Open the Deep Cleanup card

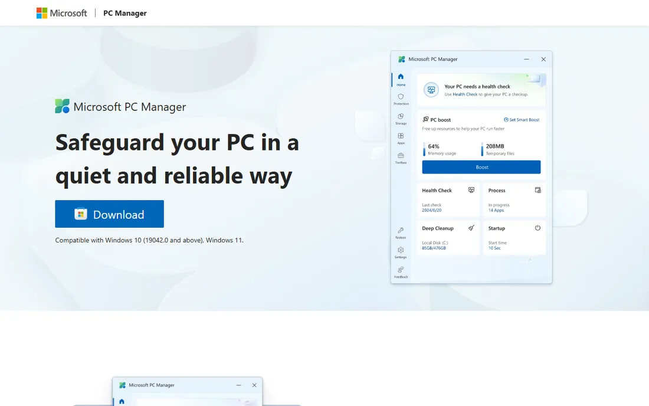click(448, 238)
